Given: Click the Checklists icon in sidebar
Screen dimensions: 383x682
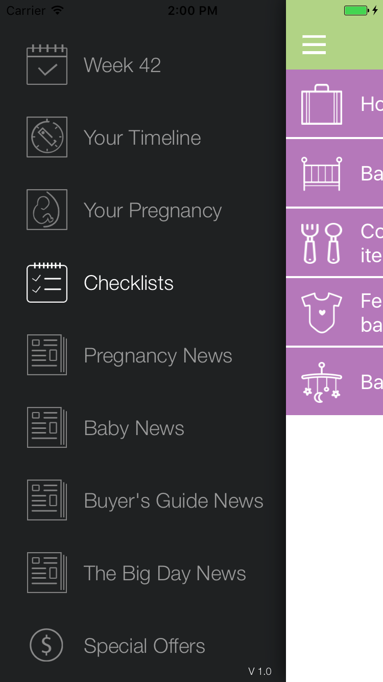Looking at the screenshot, I should click(x=47, y=283).
